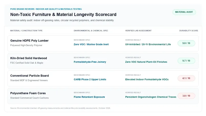The width and height of the screenshot is (206, 116).
Task: Click the Material / Construction Type column header
Action: pos(26,31)
